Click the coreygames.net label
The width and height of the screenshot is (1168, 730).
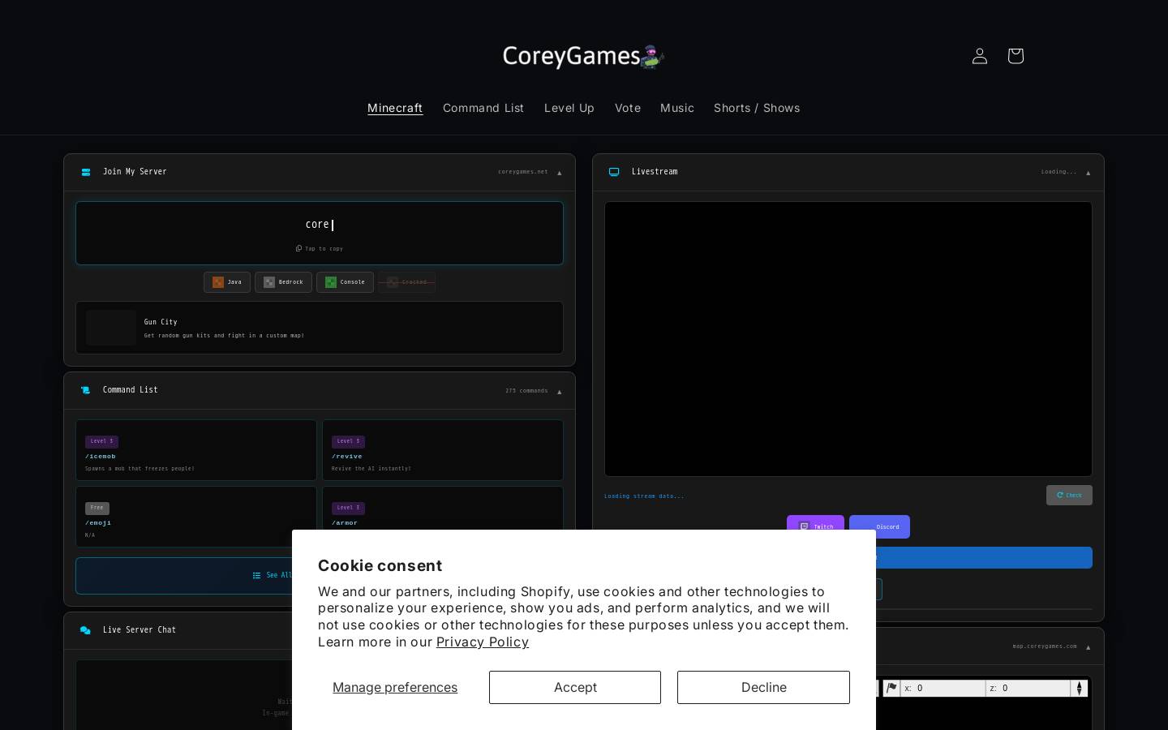tap(522, 172)
